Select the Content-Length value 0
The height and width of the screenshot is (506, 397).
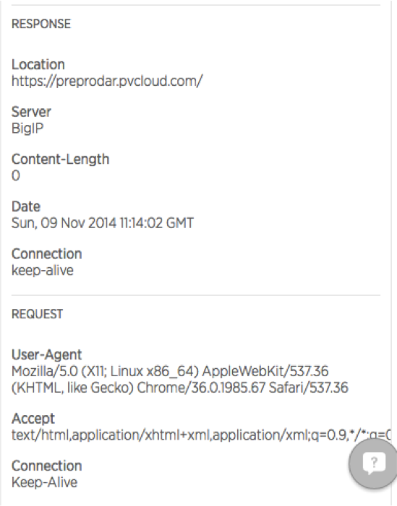coord(16,176)
